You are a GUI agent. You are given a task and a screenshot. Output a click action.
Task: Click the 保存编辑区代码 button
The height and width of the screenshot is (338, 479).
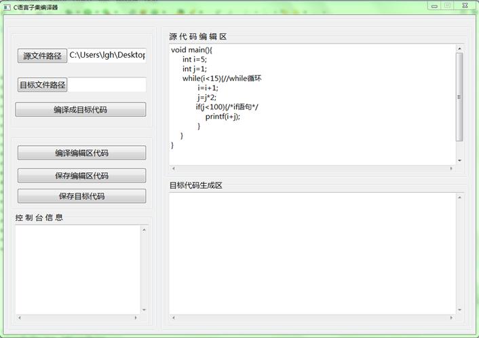click(x=82, y=175)
